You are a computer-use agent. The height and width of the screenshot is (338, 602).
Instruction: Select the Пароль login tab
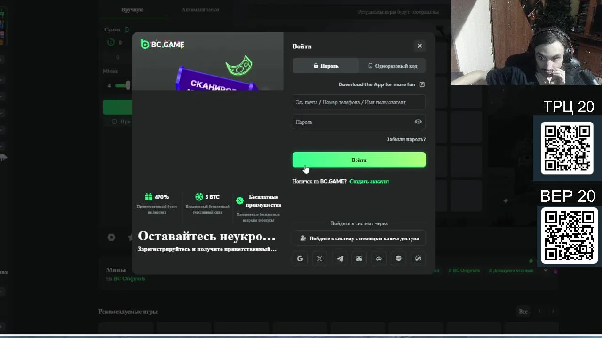[326, 66]
